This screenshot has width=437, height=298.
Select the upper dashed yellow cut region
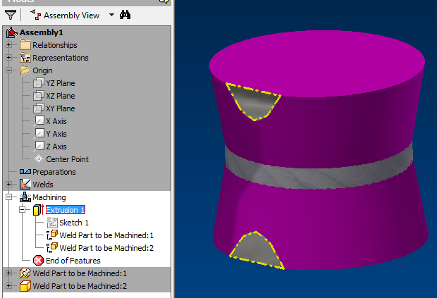click(x=253, y=101)
